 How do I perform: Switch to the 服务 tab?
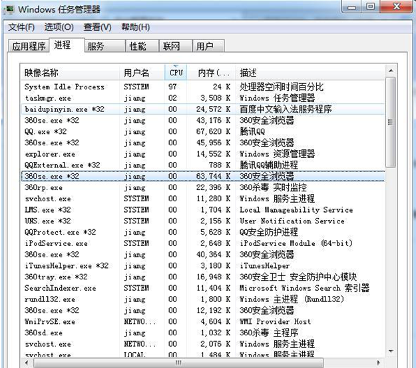pos(105,46)
